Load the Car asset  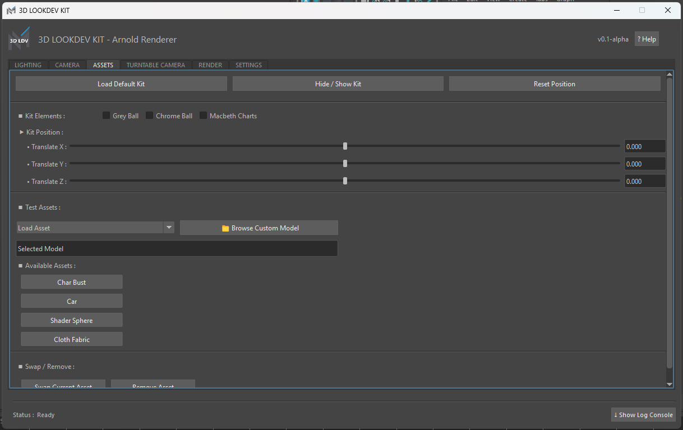click(x=72, y=301)
